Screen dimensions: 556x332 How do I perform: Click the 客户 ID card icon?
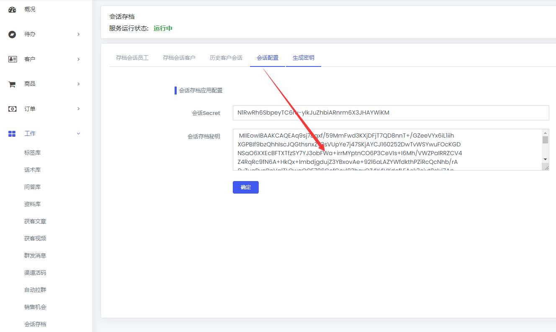click(x=12, y=59)
